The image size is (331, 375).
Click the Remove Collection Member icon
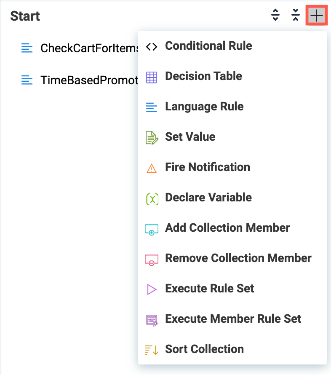[x=152, y=259]
